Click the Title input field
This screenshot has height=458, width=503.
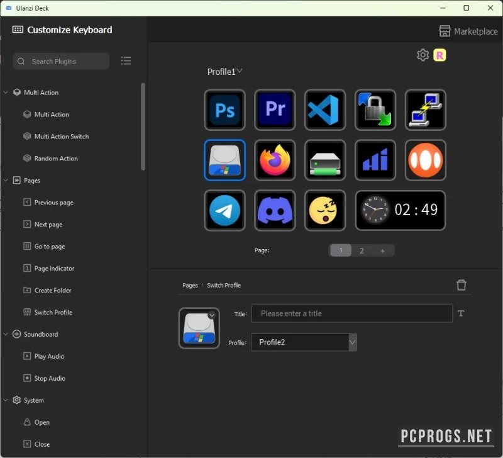[352, 313]
